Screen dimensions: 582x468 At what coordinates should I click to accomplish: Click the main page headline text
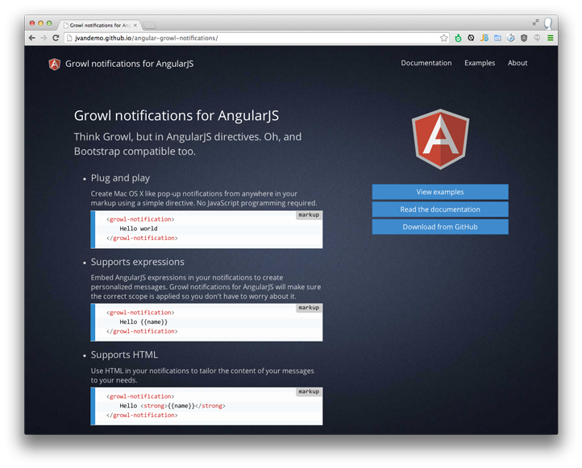(x=177, y=116)
